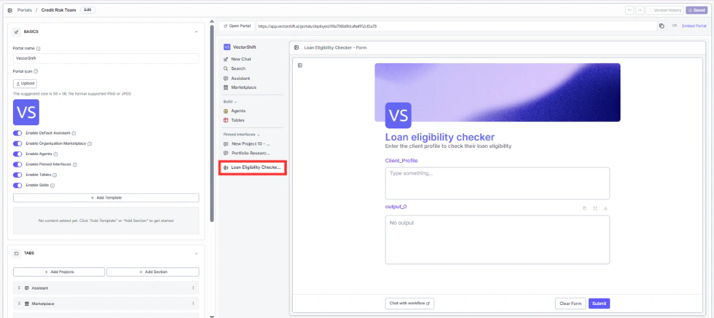The width and height of the screenshot is (714, 318).
Task: Go to Portals in the breadcrumb
Action: pyautogui.click(x=25, y=10)
